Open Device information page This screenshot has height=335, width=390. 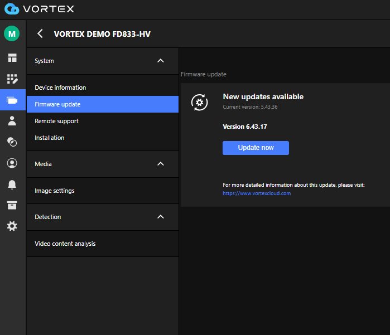pyautogui.click(x=103, y=88)
